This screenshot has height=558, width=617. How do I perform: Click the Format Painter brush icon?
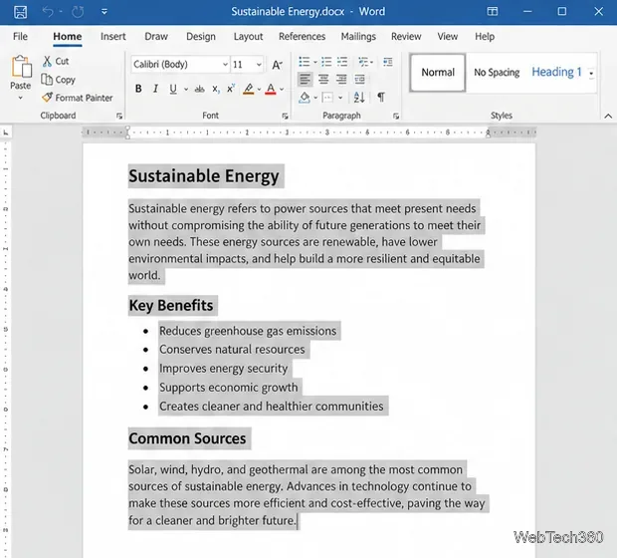tap(47, 97)
